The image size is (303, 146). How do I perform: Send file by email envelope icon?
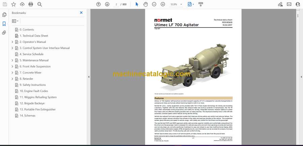coord(289,4)
